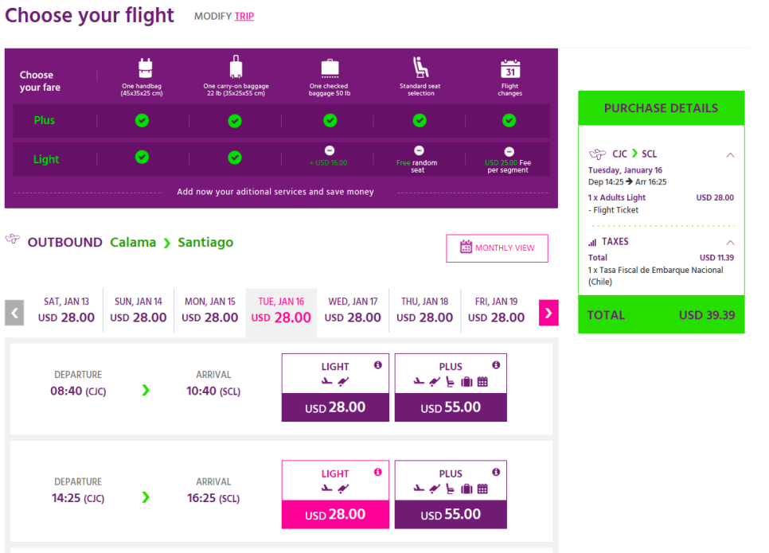Screen dimensions: 769x553
Task: Click info icon on first Plus fare
Action: 496,365
